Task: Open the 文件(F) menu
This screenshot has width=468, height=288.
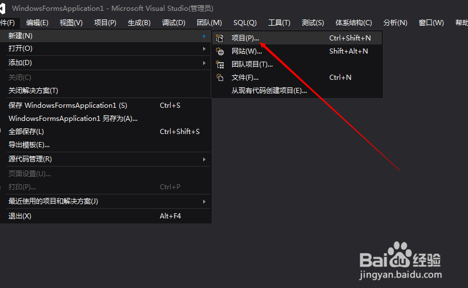Action: pos(9,23)
